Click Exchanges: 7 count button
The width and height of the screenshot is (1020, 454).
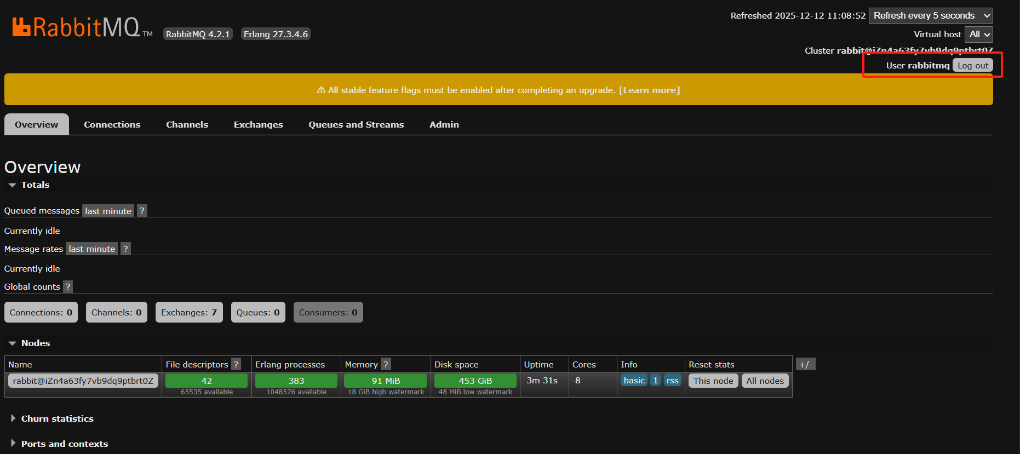pos(189,312)
